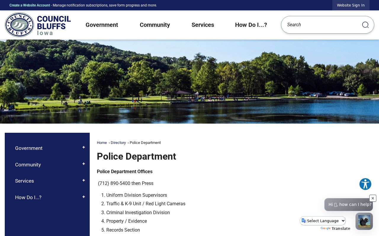Screen dimensions: 379x236
Task: Click the search magnifier icon
Action: click(x=365, y=25)
